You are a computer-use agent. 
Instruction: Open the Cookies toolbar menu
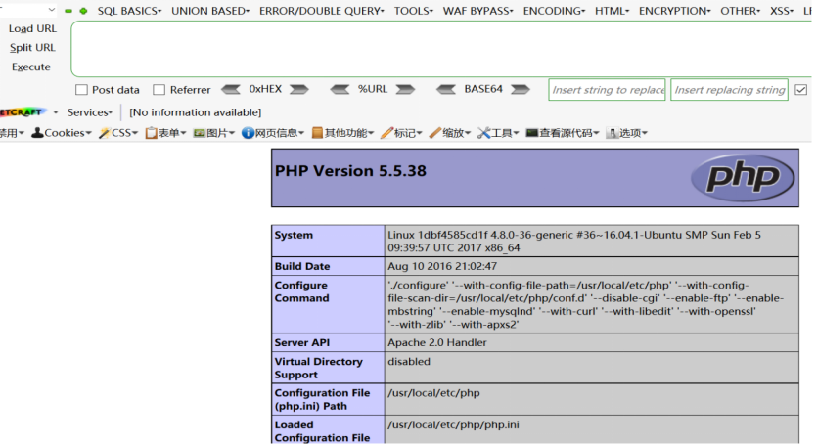point(62,133)
